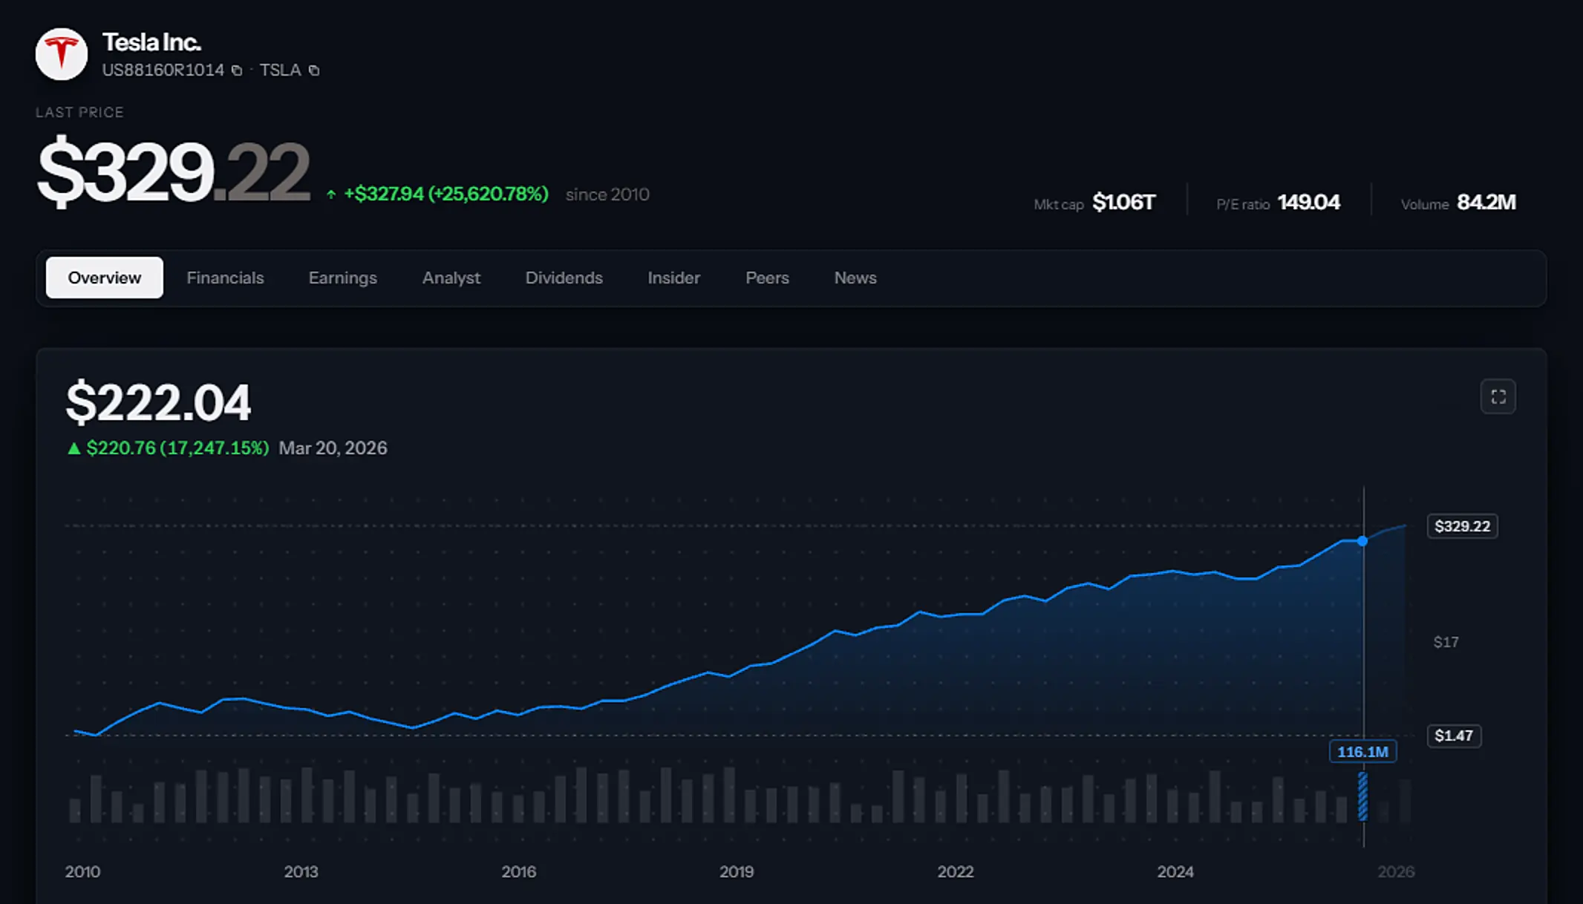
Task: Click the blue data point on the chart line
Action: pyautogui.click(x=1362, y=541)
